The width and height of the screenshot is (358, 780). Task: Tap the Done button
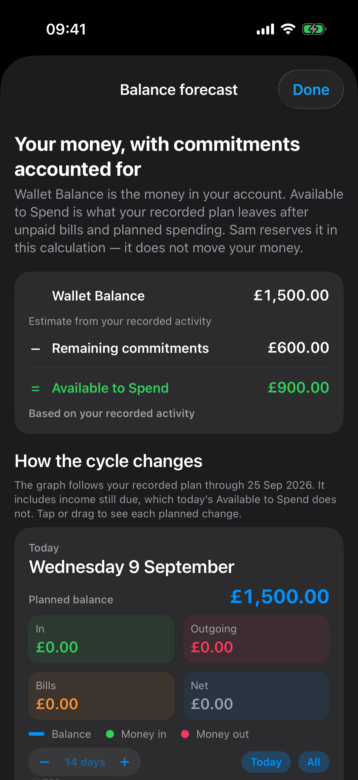(311, 89)
